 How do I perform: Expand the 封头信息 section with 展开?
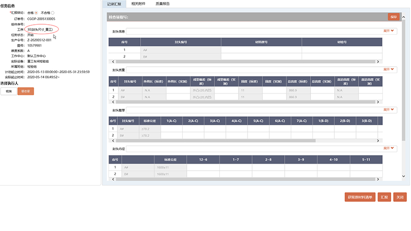(389, 31)
